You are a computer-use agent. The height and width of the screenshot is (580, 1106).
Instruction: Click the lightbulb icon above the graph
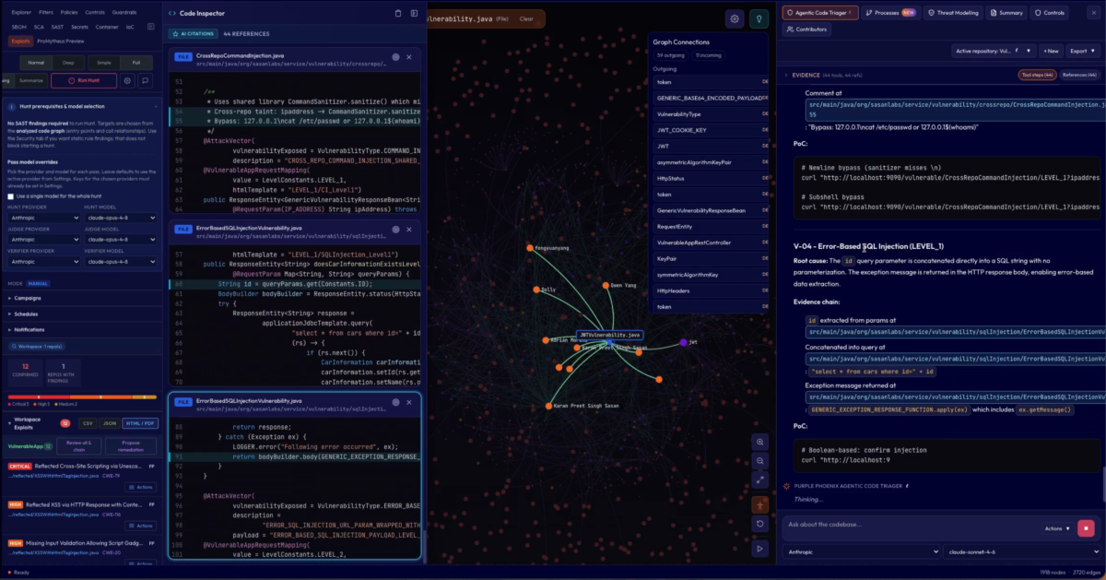[x=759, y=18]
